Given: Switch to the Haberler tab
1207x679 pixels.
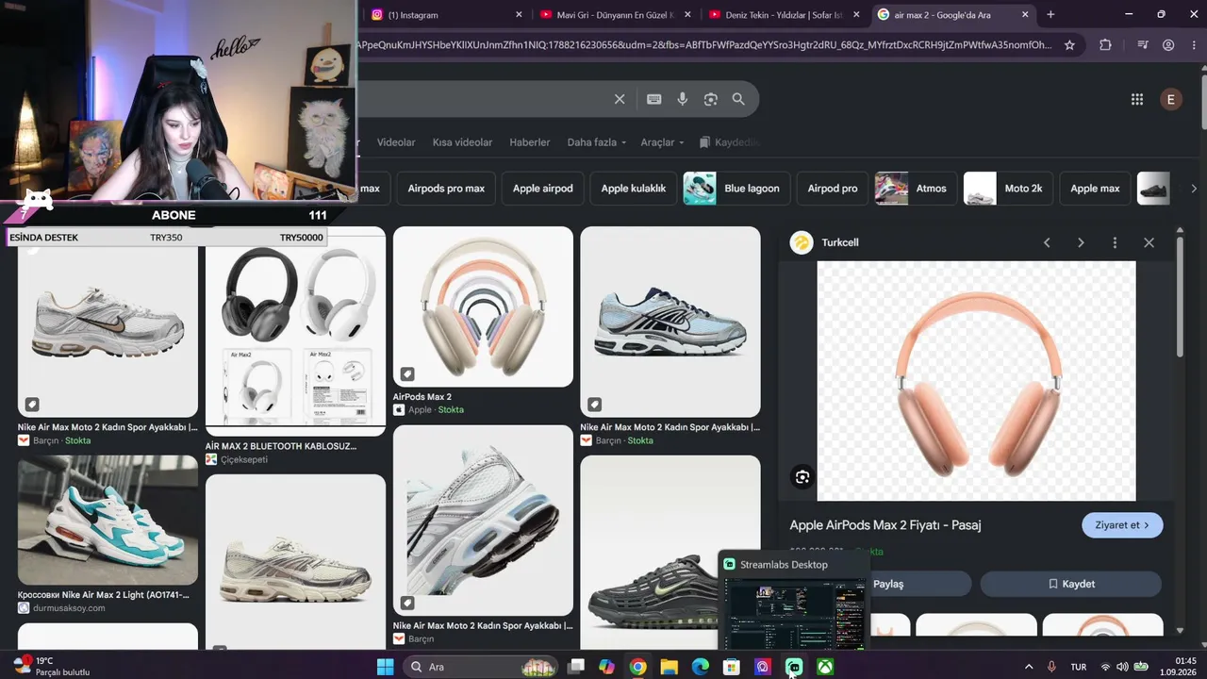Looking at the screenshot, I should (x=529, y=142).
